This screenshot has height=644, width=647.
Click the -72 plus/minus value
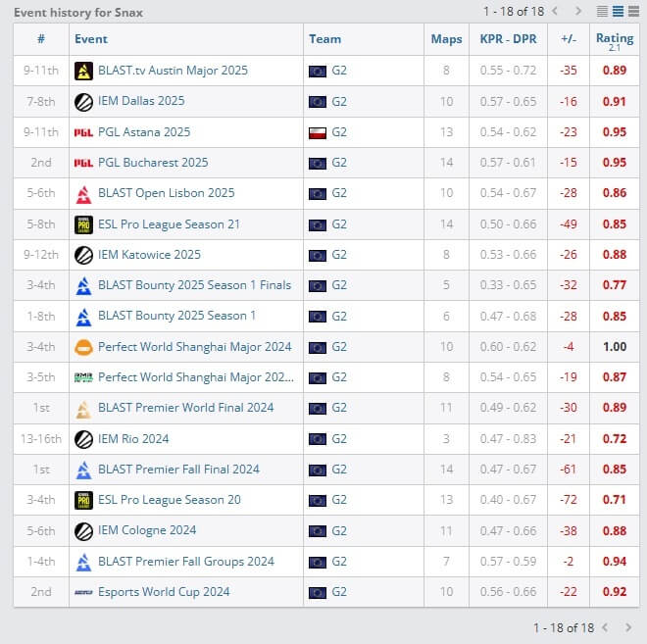[569, 500]
